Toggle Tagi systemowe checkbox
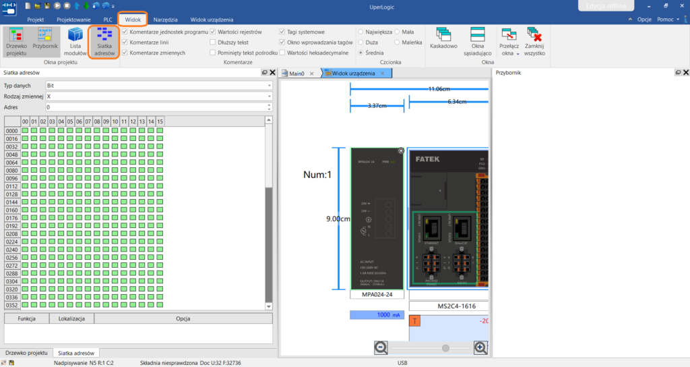This screenshot has width=690, height=367. [x=282, y=32]
